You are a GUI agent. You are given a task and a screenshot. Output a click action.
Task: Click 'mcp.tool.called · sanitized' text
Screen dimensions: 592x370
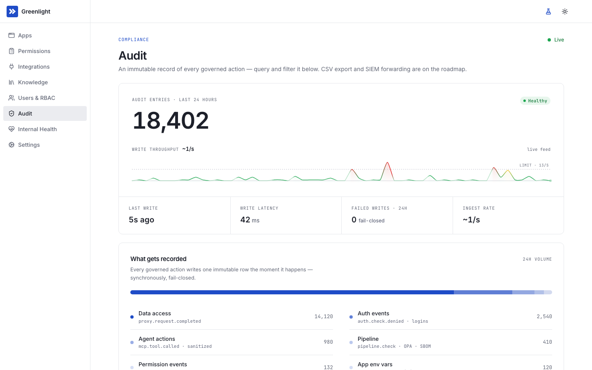point(175,347)
